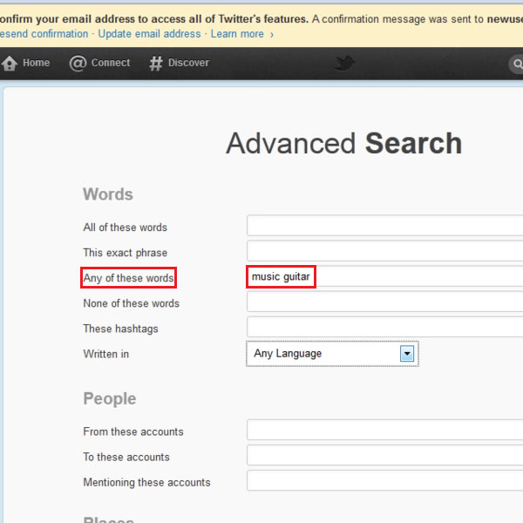Click the To these accounts label
The image size is (523, 523).
(x=126, y=457)
